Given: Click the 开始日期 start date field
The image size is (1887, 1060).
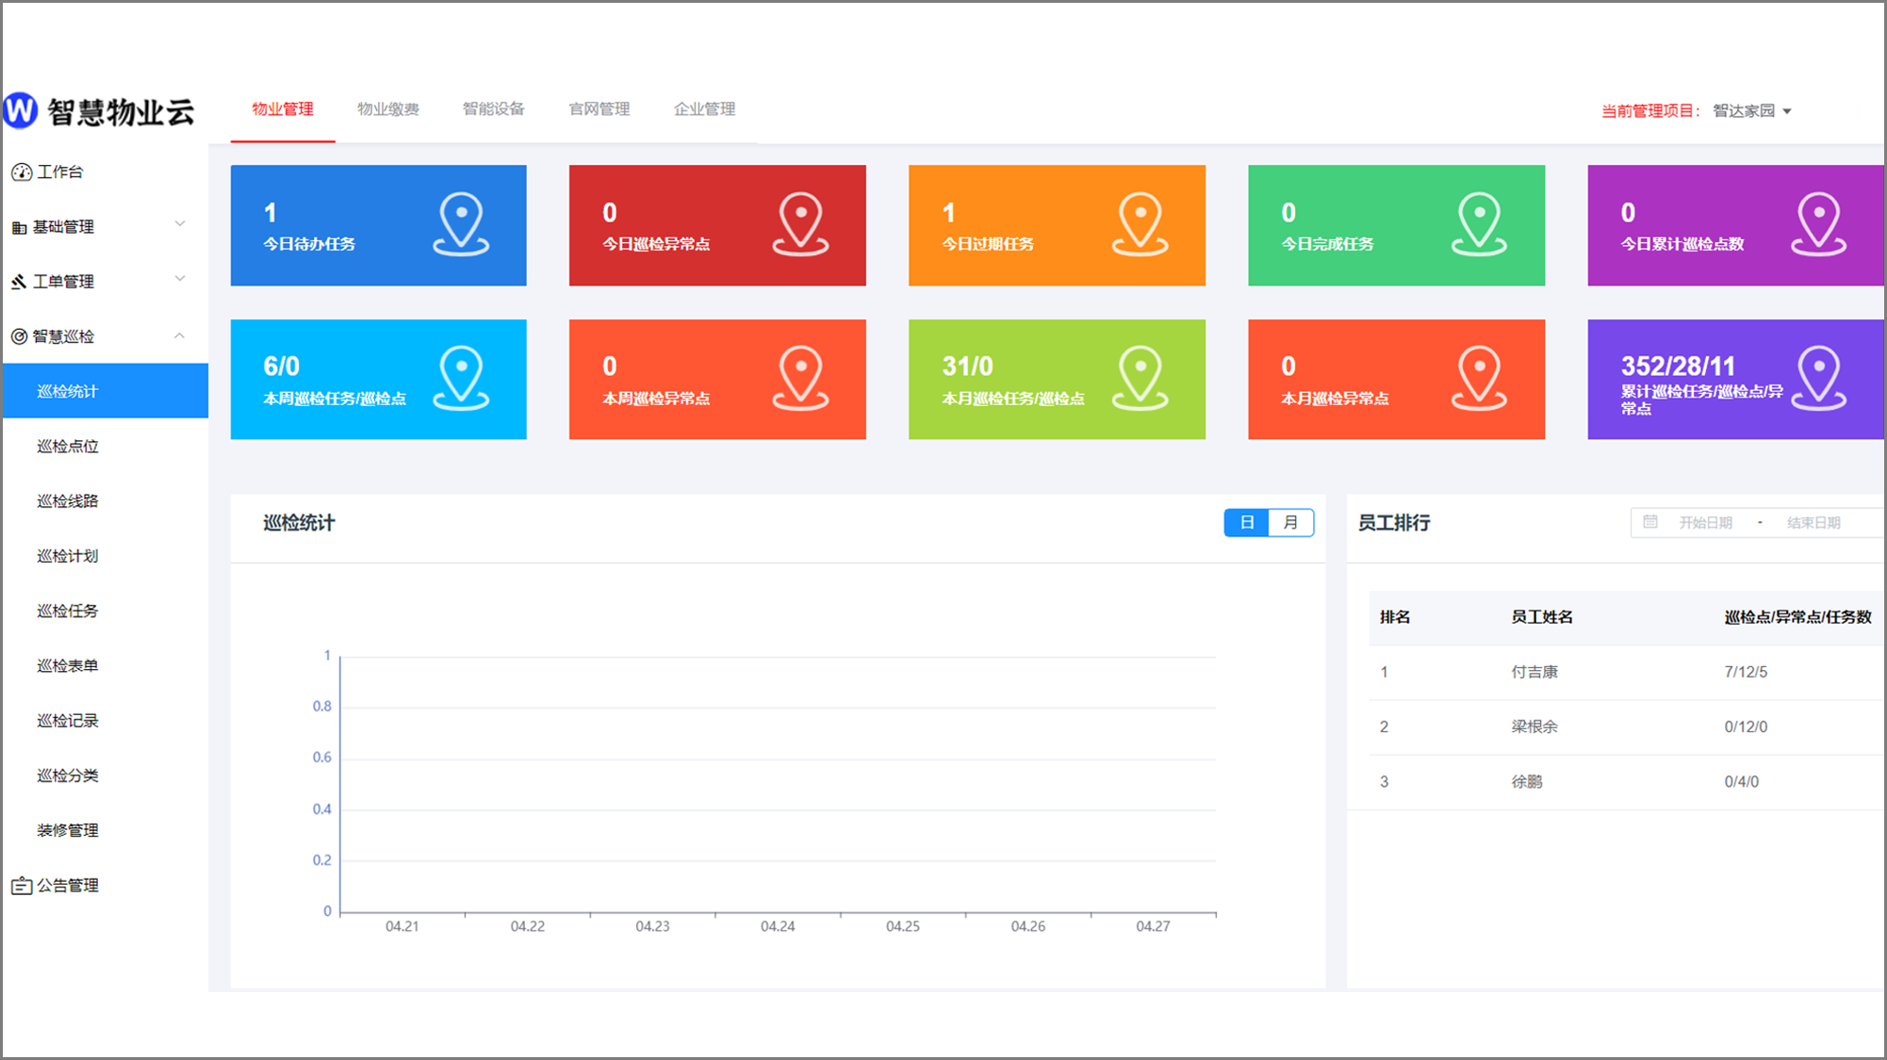Looking at the screenshot, I should (1705, 523).
